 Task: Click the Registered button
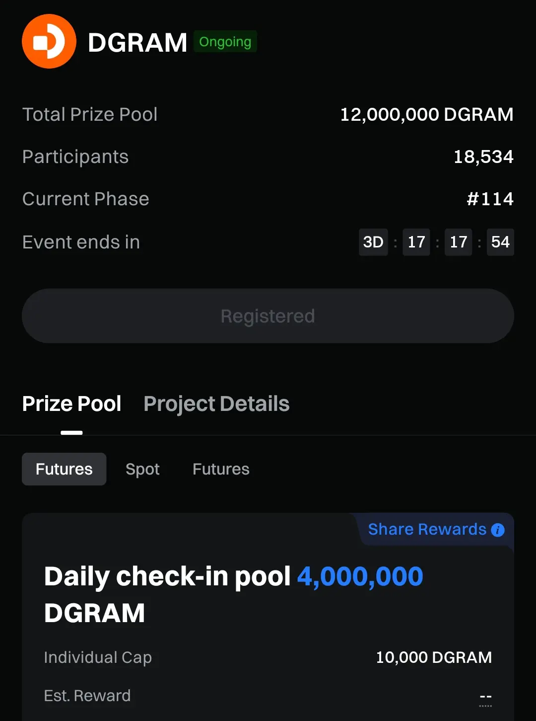click(x=268, y=316)
